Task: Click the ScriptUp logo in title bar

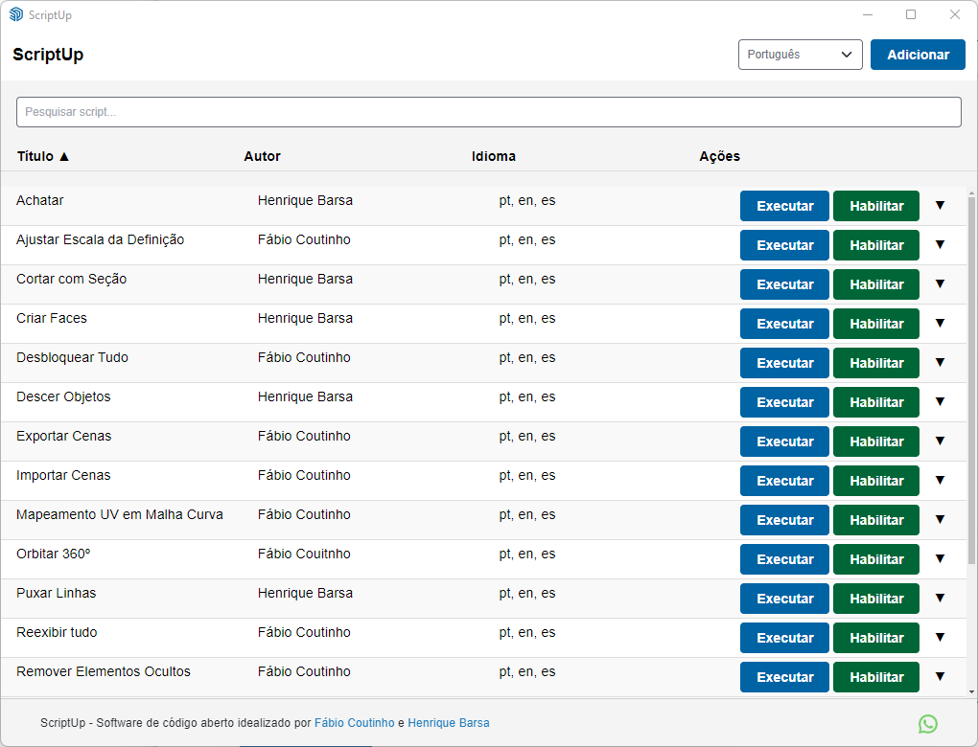Action: [x=16, y=14]
